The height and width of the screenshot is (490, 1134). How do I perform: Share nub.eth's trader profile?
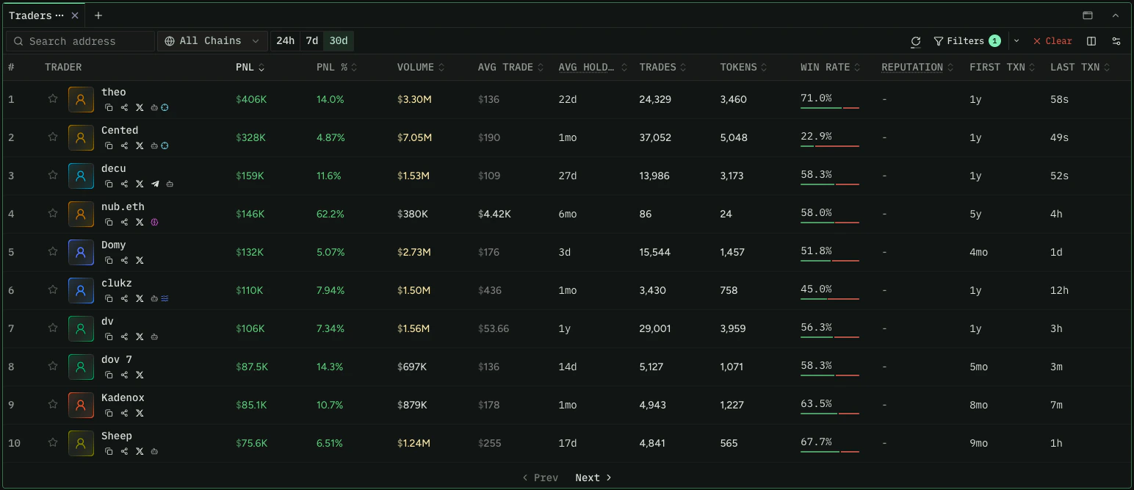[x=124, y=222]
